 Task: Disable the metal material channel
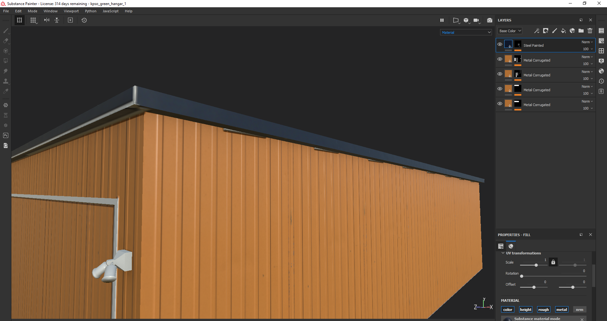click(561, 310)
